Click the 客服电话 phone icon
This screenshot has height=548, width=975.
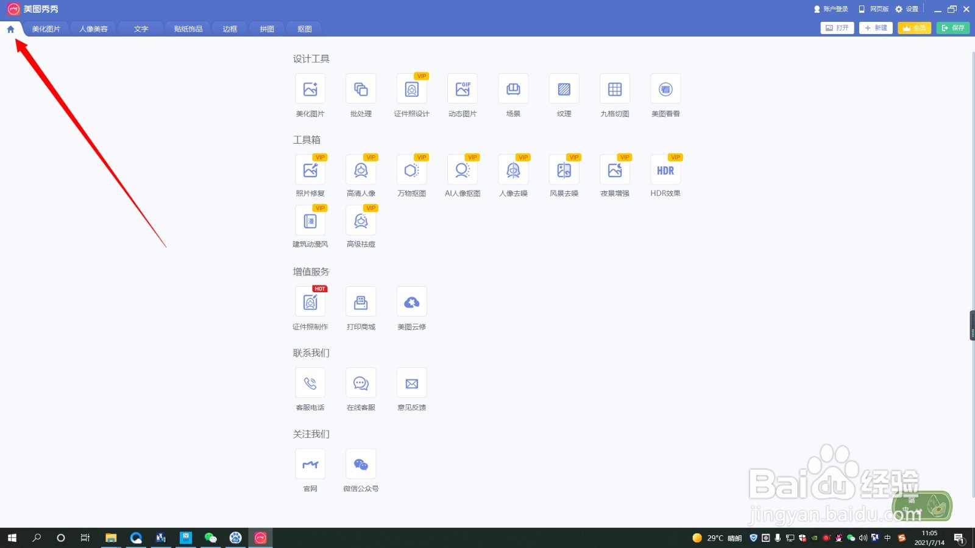(x=310, y=383)
